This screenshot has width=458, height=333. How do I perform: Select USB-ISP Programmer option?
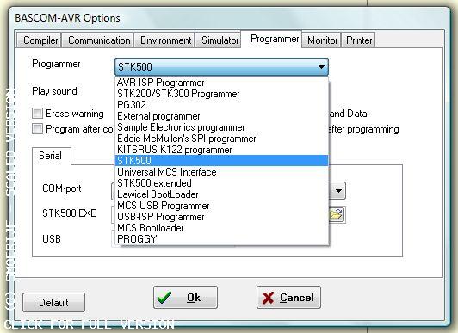click(222, 217)
